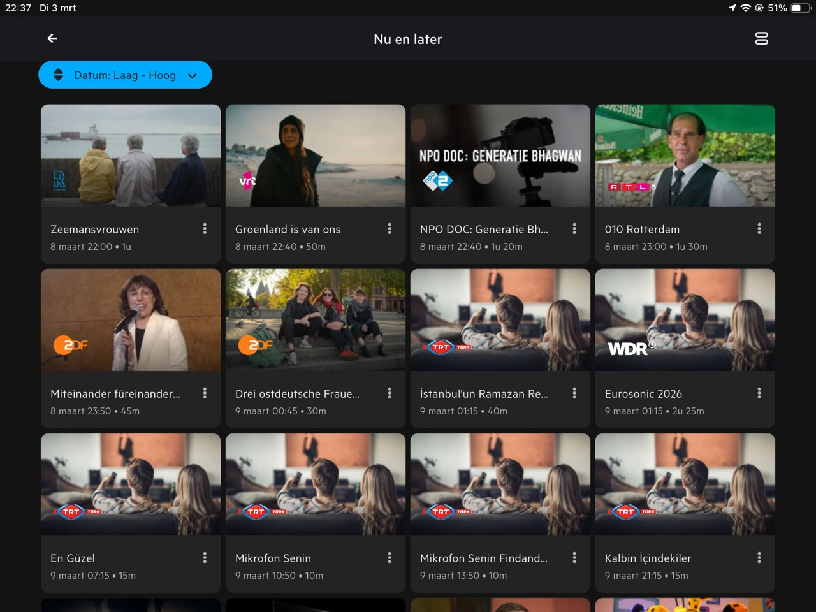Select the Eurosonic 2026 title
Screen dimensions: 816x612
tap(644, 394)
